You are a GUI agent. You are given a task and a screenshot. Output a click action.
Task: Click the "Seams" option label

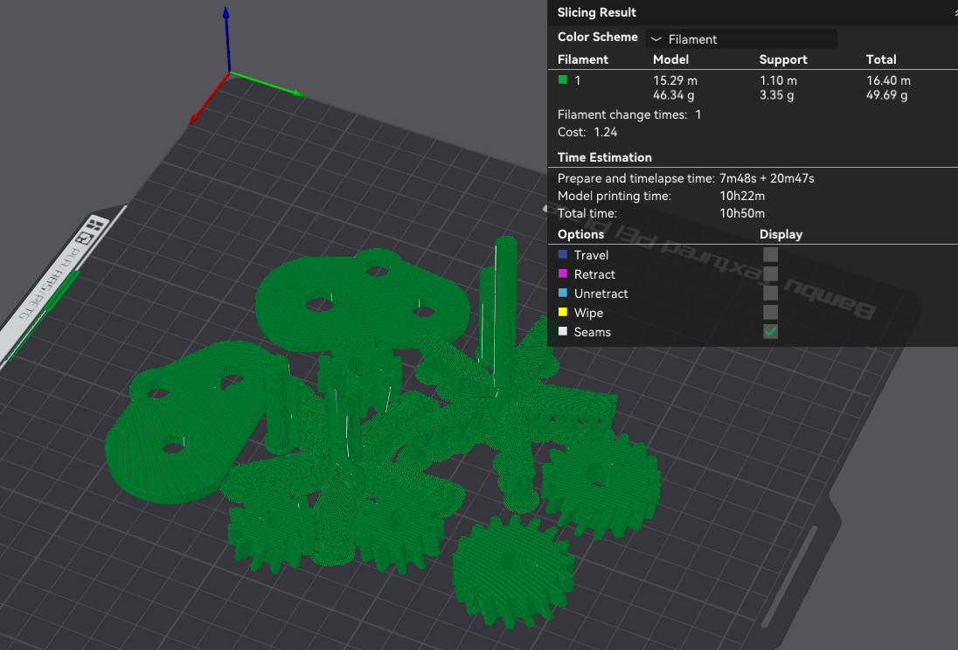(x=592, y=332)
